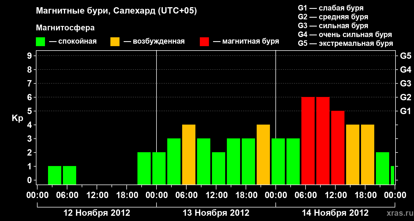The height and width of the screenshot is (221, 414).
Task: Click the 18:00 tick label under 12 Ноября
Action: [x=127, y=195]
